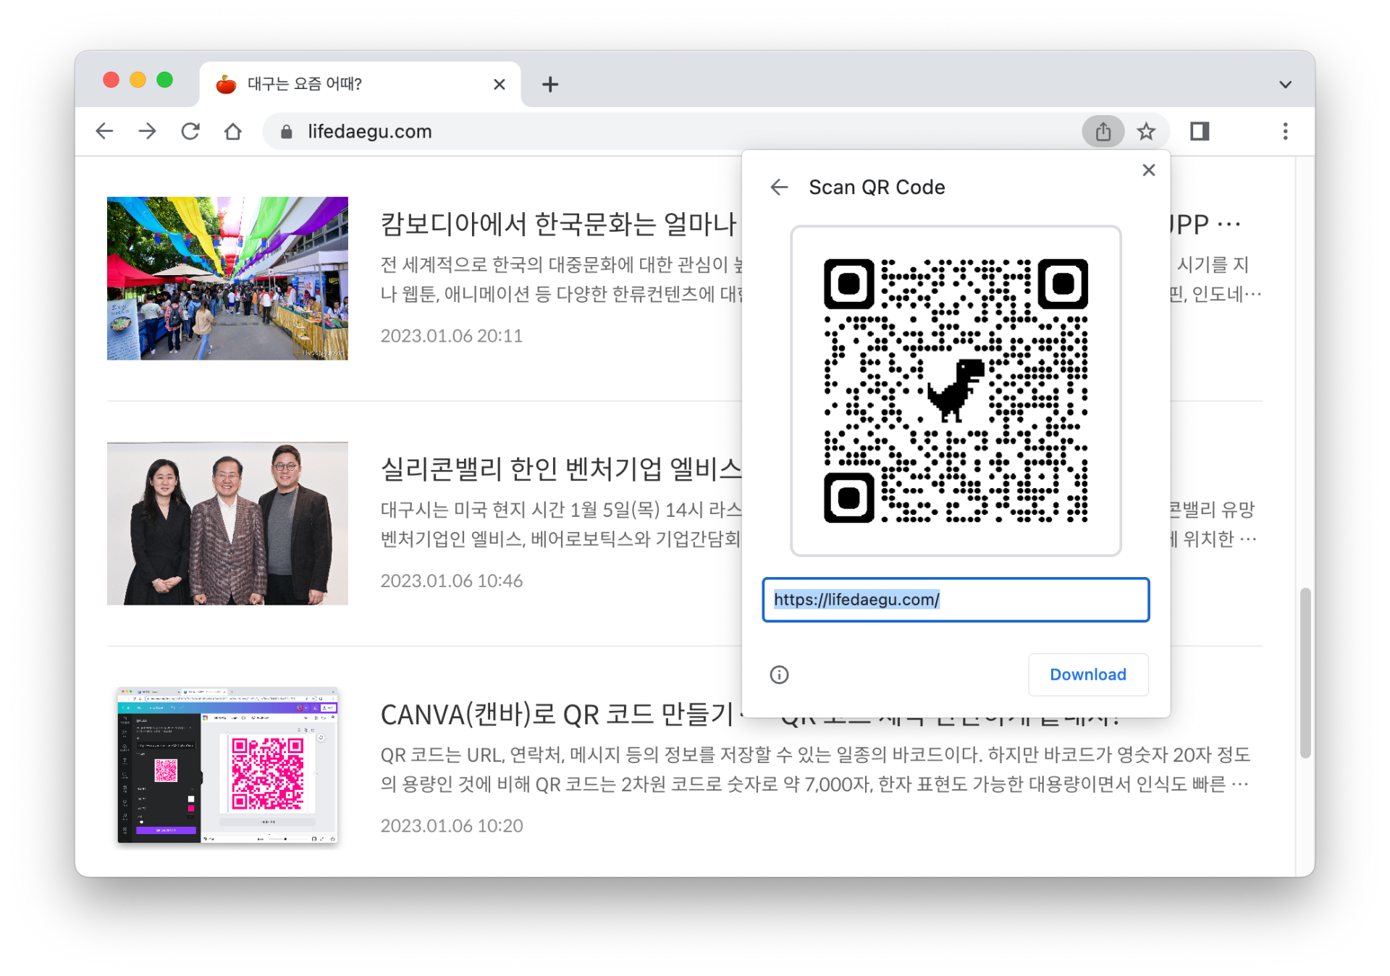Open the CANVA QR 코드 만들기 article

click(x=556, y=715)
